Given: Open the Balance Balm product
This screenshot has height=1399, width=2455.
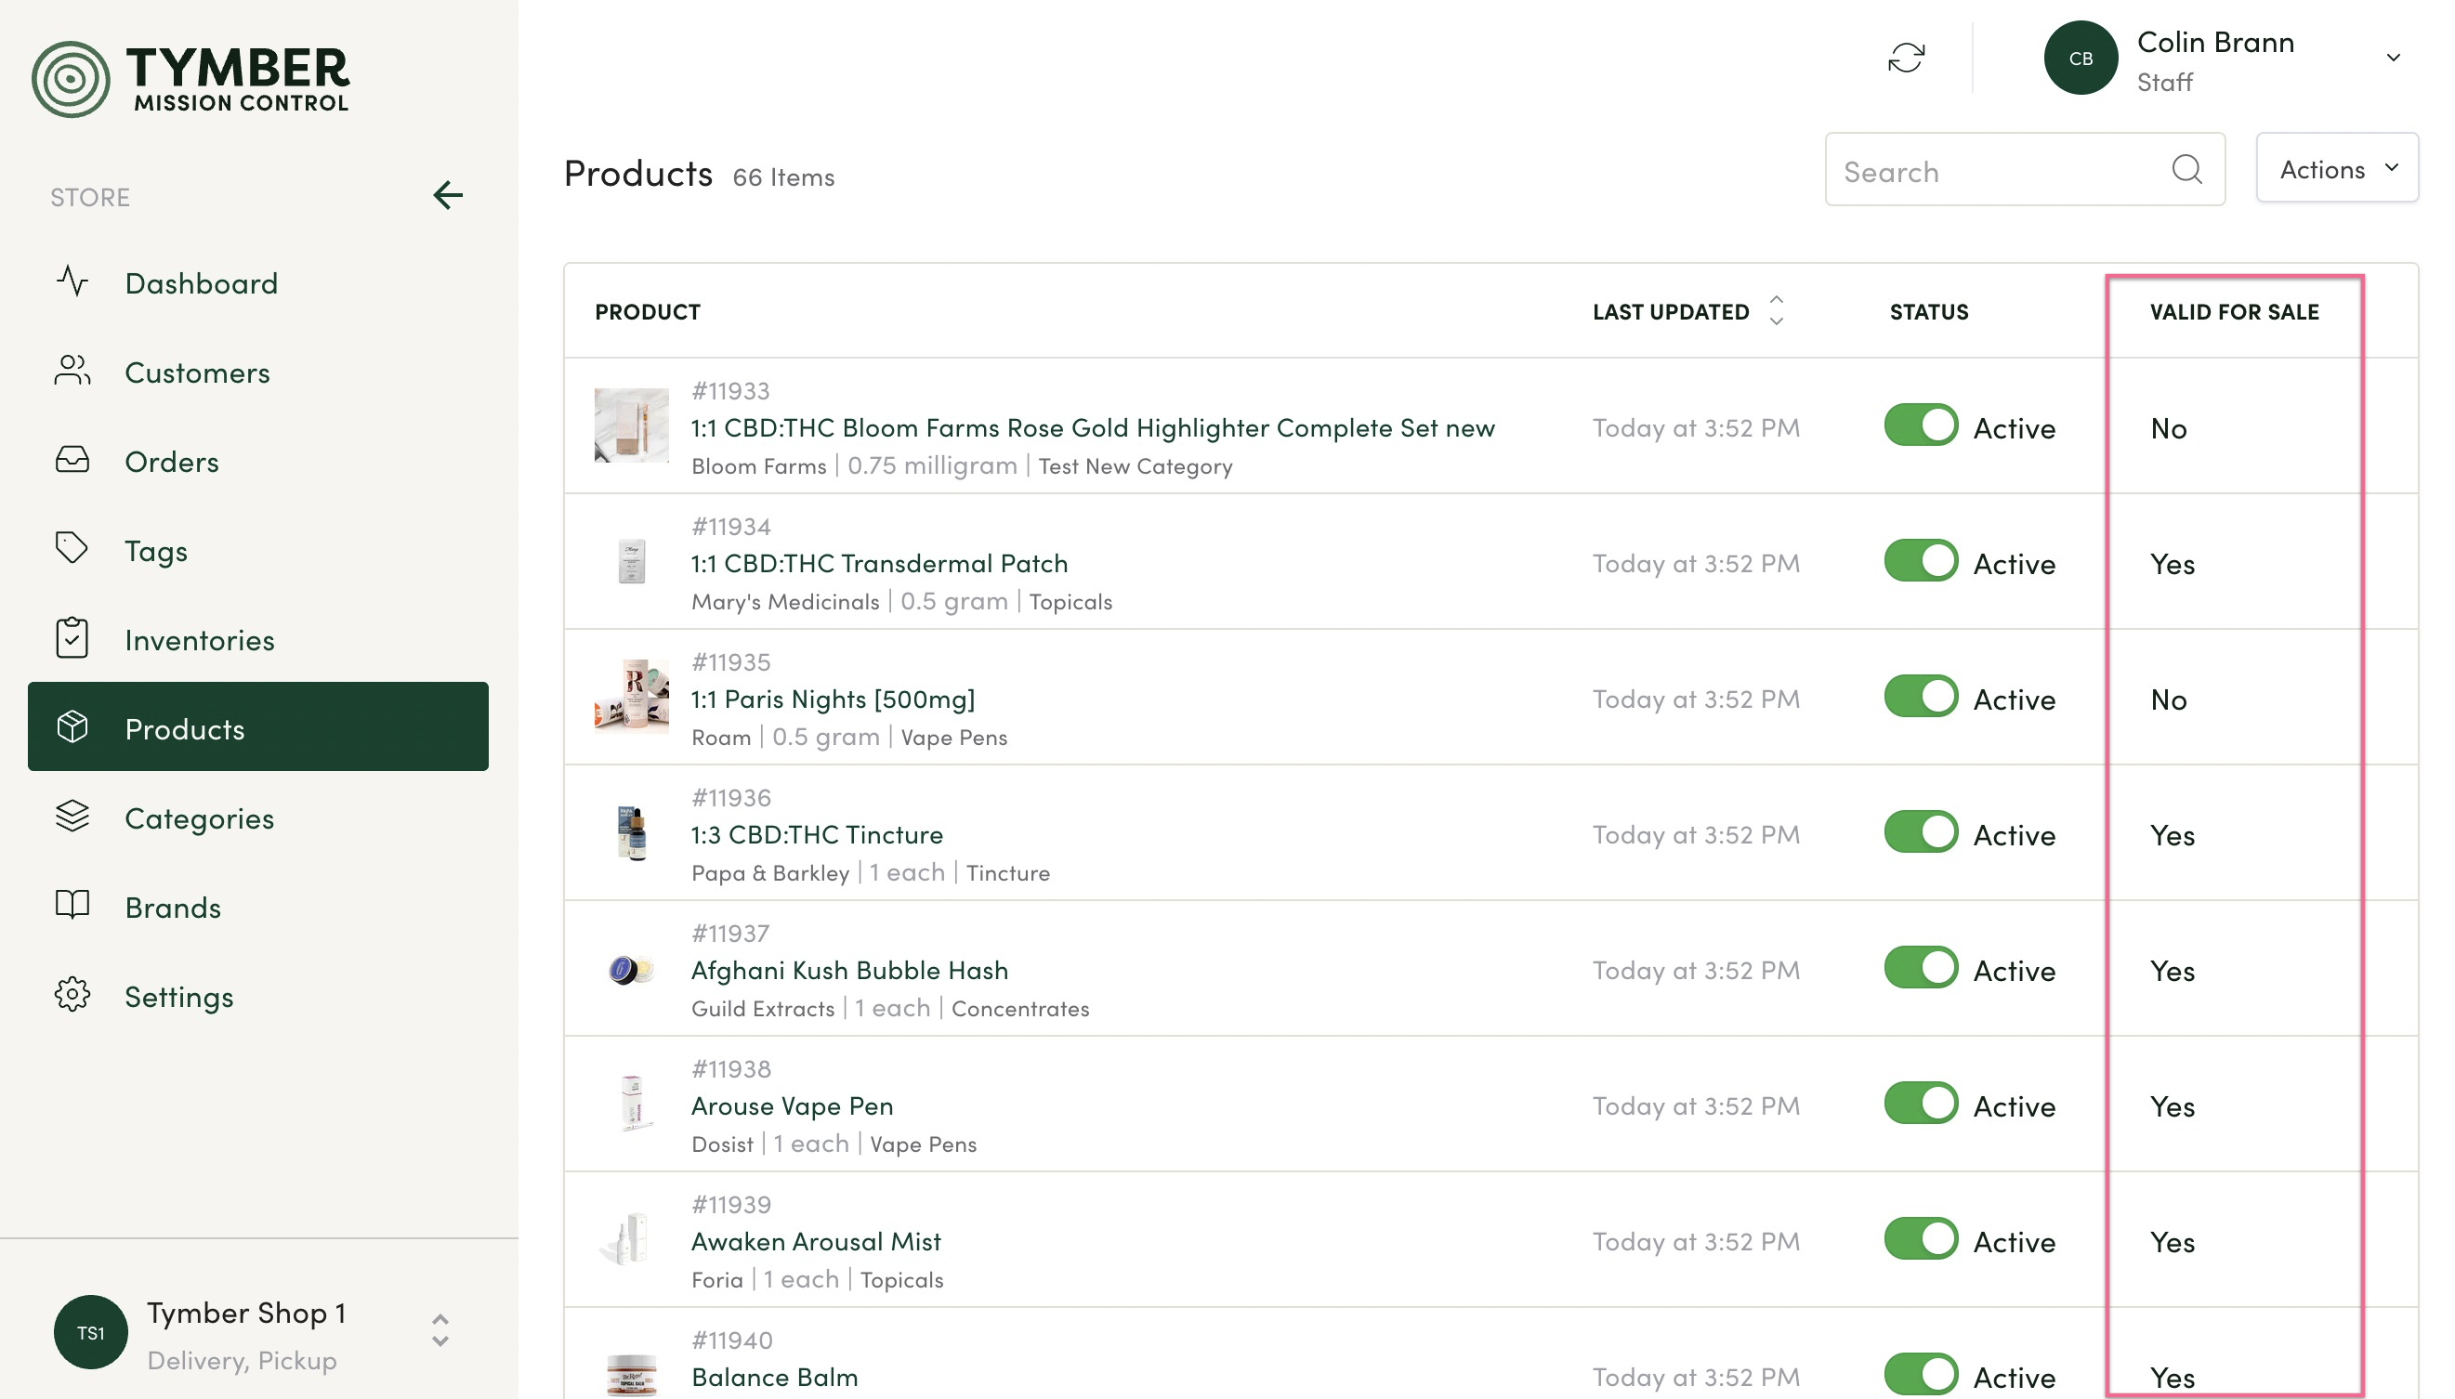Looking at the screenshot, I should (774, 1376).
